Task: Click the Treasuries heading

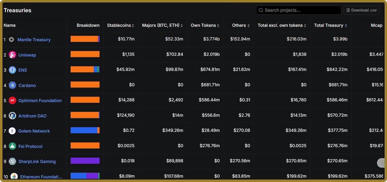Action: pyautogui.click(x=17, y=10)
